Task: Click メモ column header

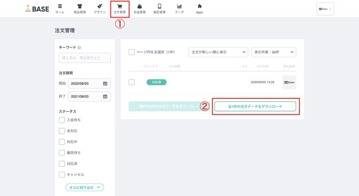Action: point(245,66)
